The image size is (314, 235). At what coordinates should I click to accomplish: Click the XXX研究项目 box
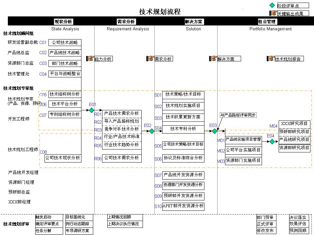point(294,124)
